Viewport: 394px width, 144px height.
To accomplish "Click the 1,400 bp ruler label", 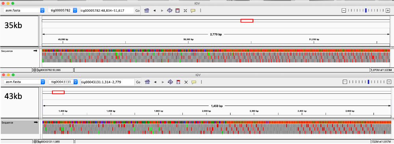I will coord(63,111).
